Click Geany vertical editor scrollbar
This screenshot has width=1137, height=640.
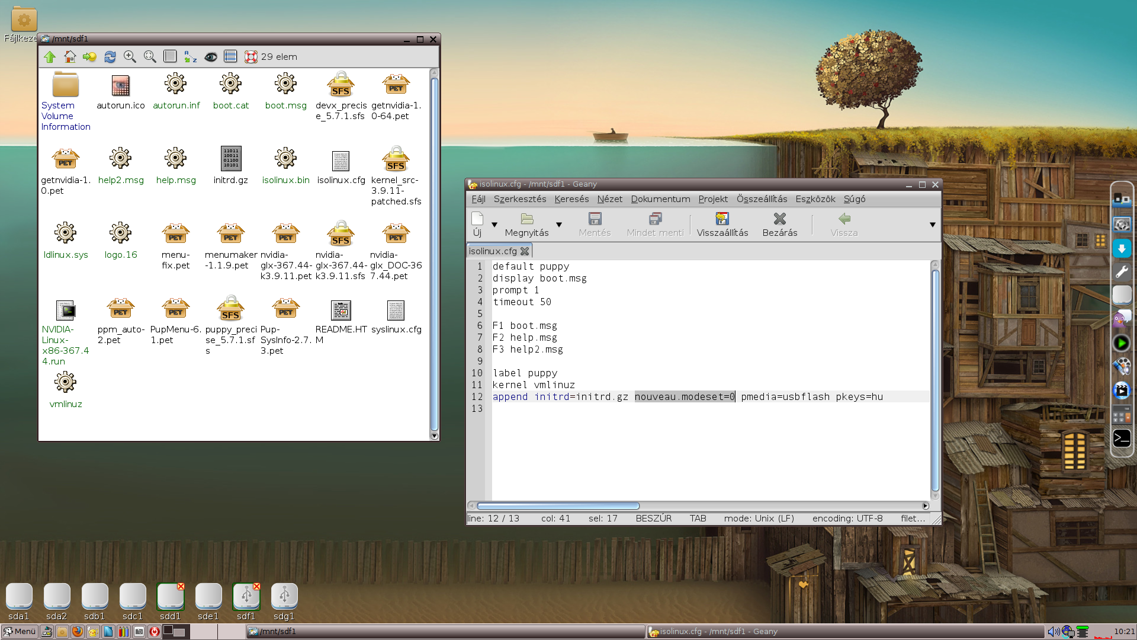coord(936,379)
